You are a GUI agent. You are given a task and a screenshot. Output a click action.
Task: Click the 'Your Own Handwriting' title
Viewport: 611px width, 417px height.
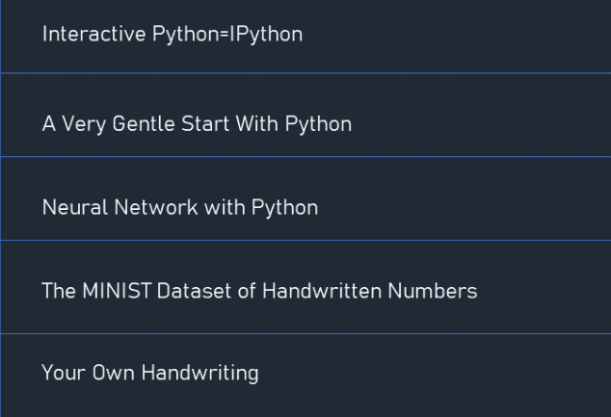click(150, 373)
